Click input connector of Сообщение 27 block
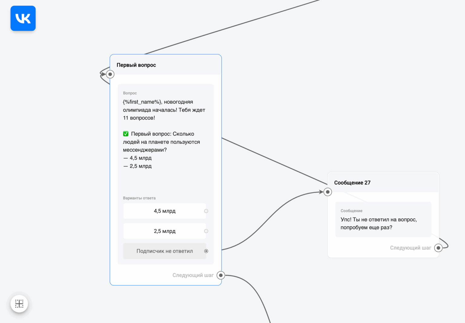 [x=328, y=192]
